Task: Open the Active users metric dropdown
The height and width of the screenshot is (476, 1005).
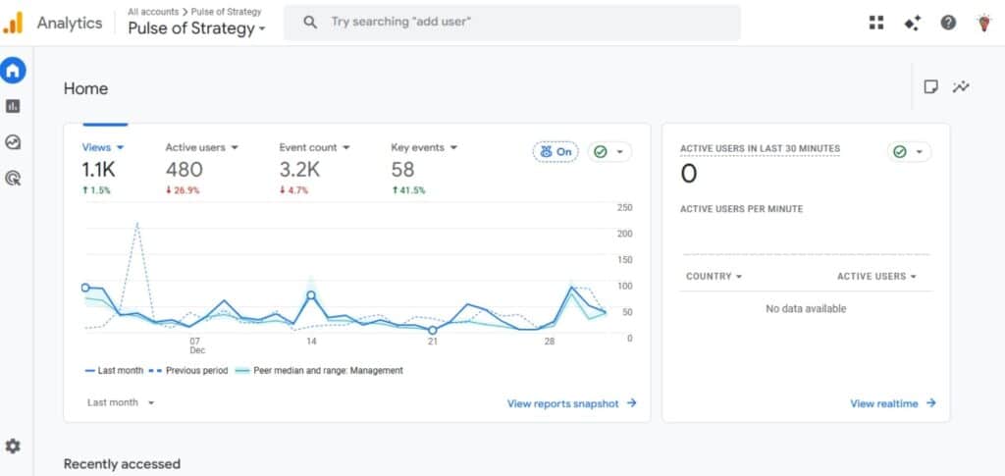Action: click(201, 147)
